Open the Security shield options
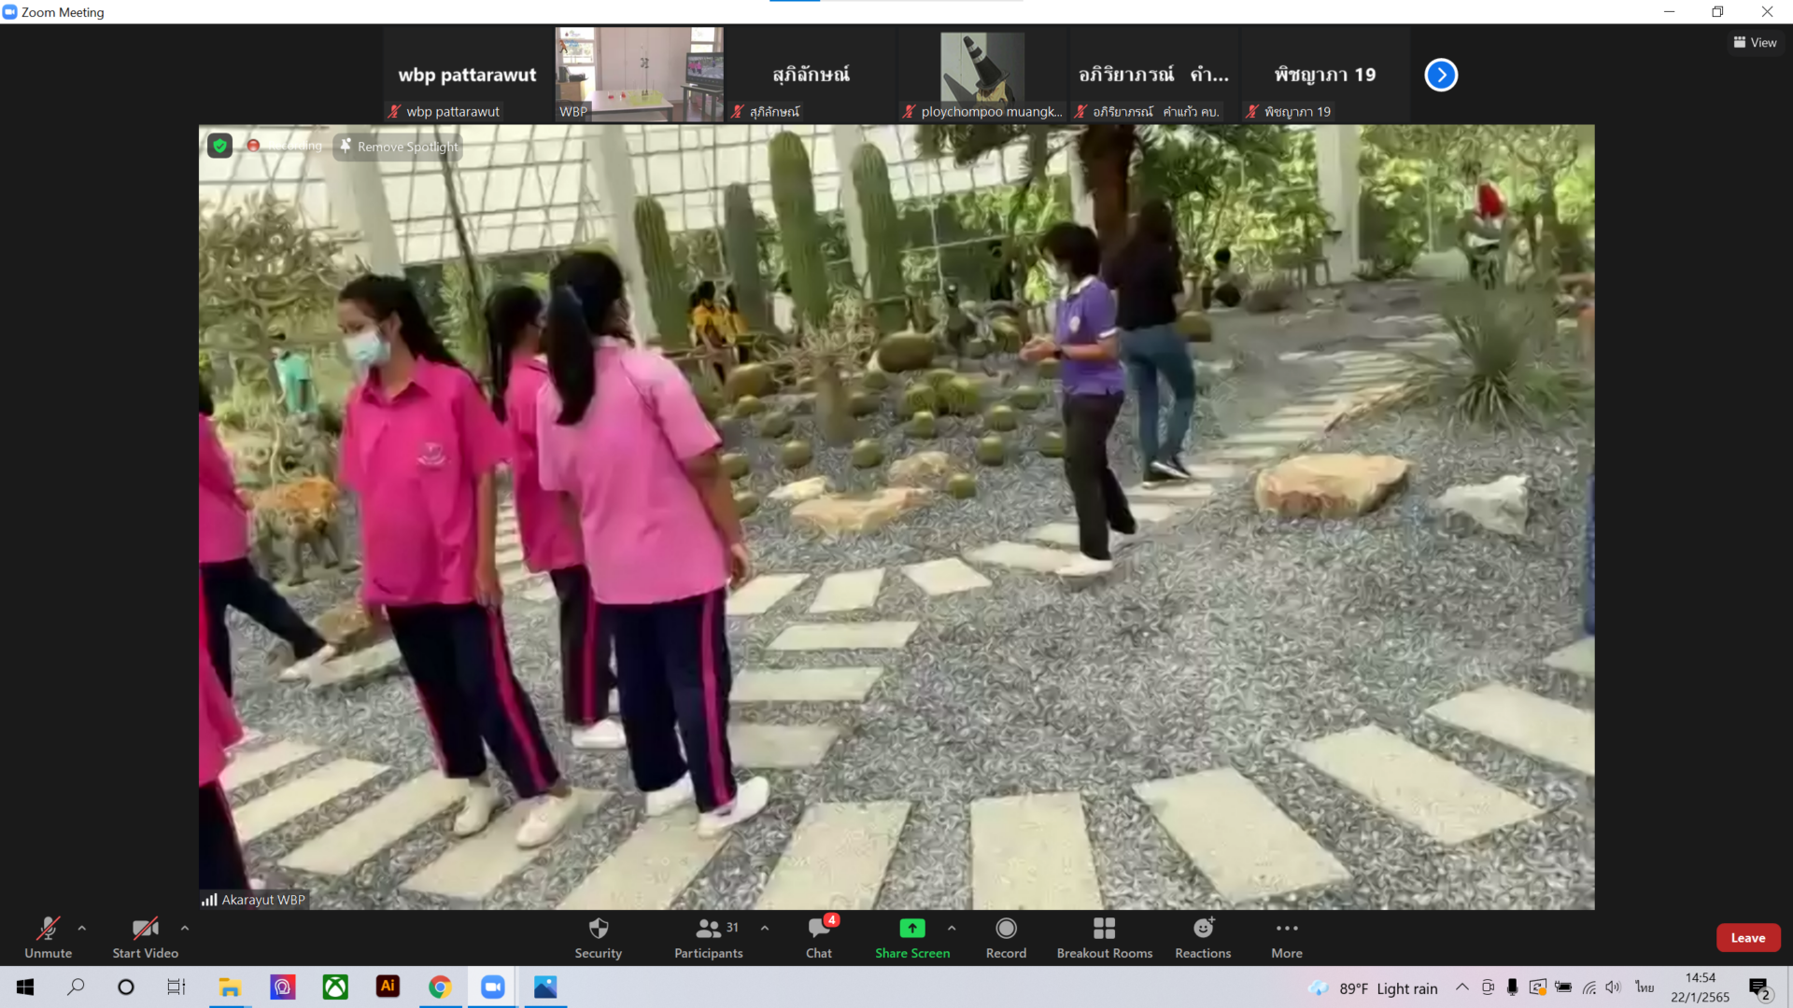Viewport: 1793px width, 1008px height. [x=598, y=937]
